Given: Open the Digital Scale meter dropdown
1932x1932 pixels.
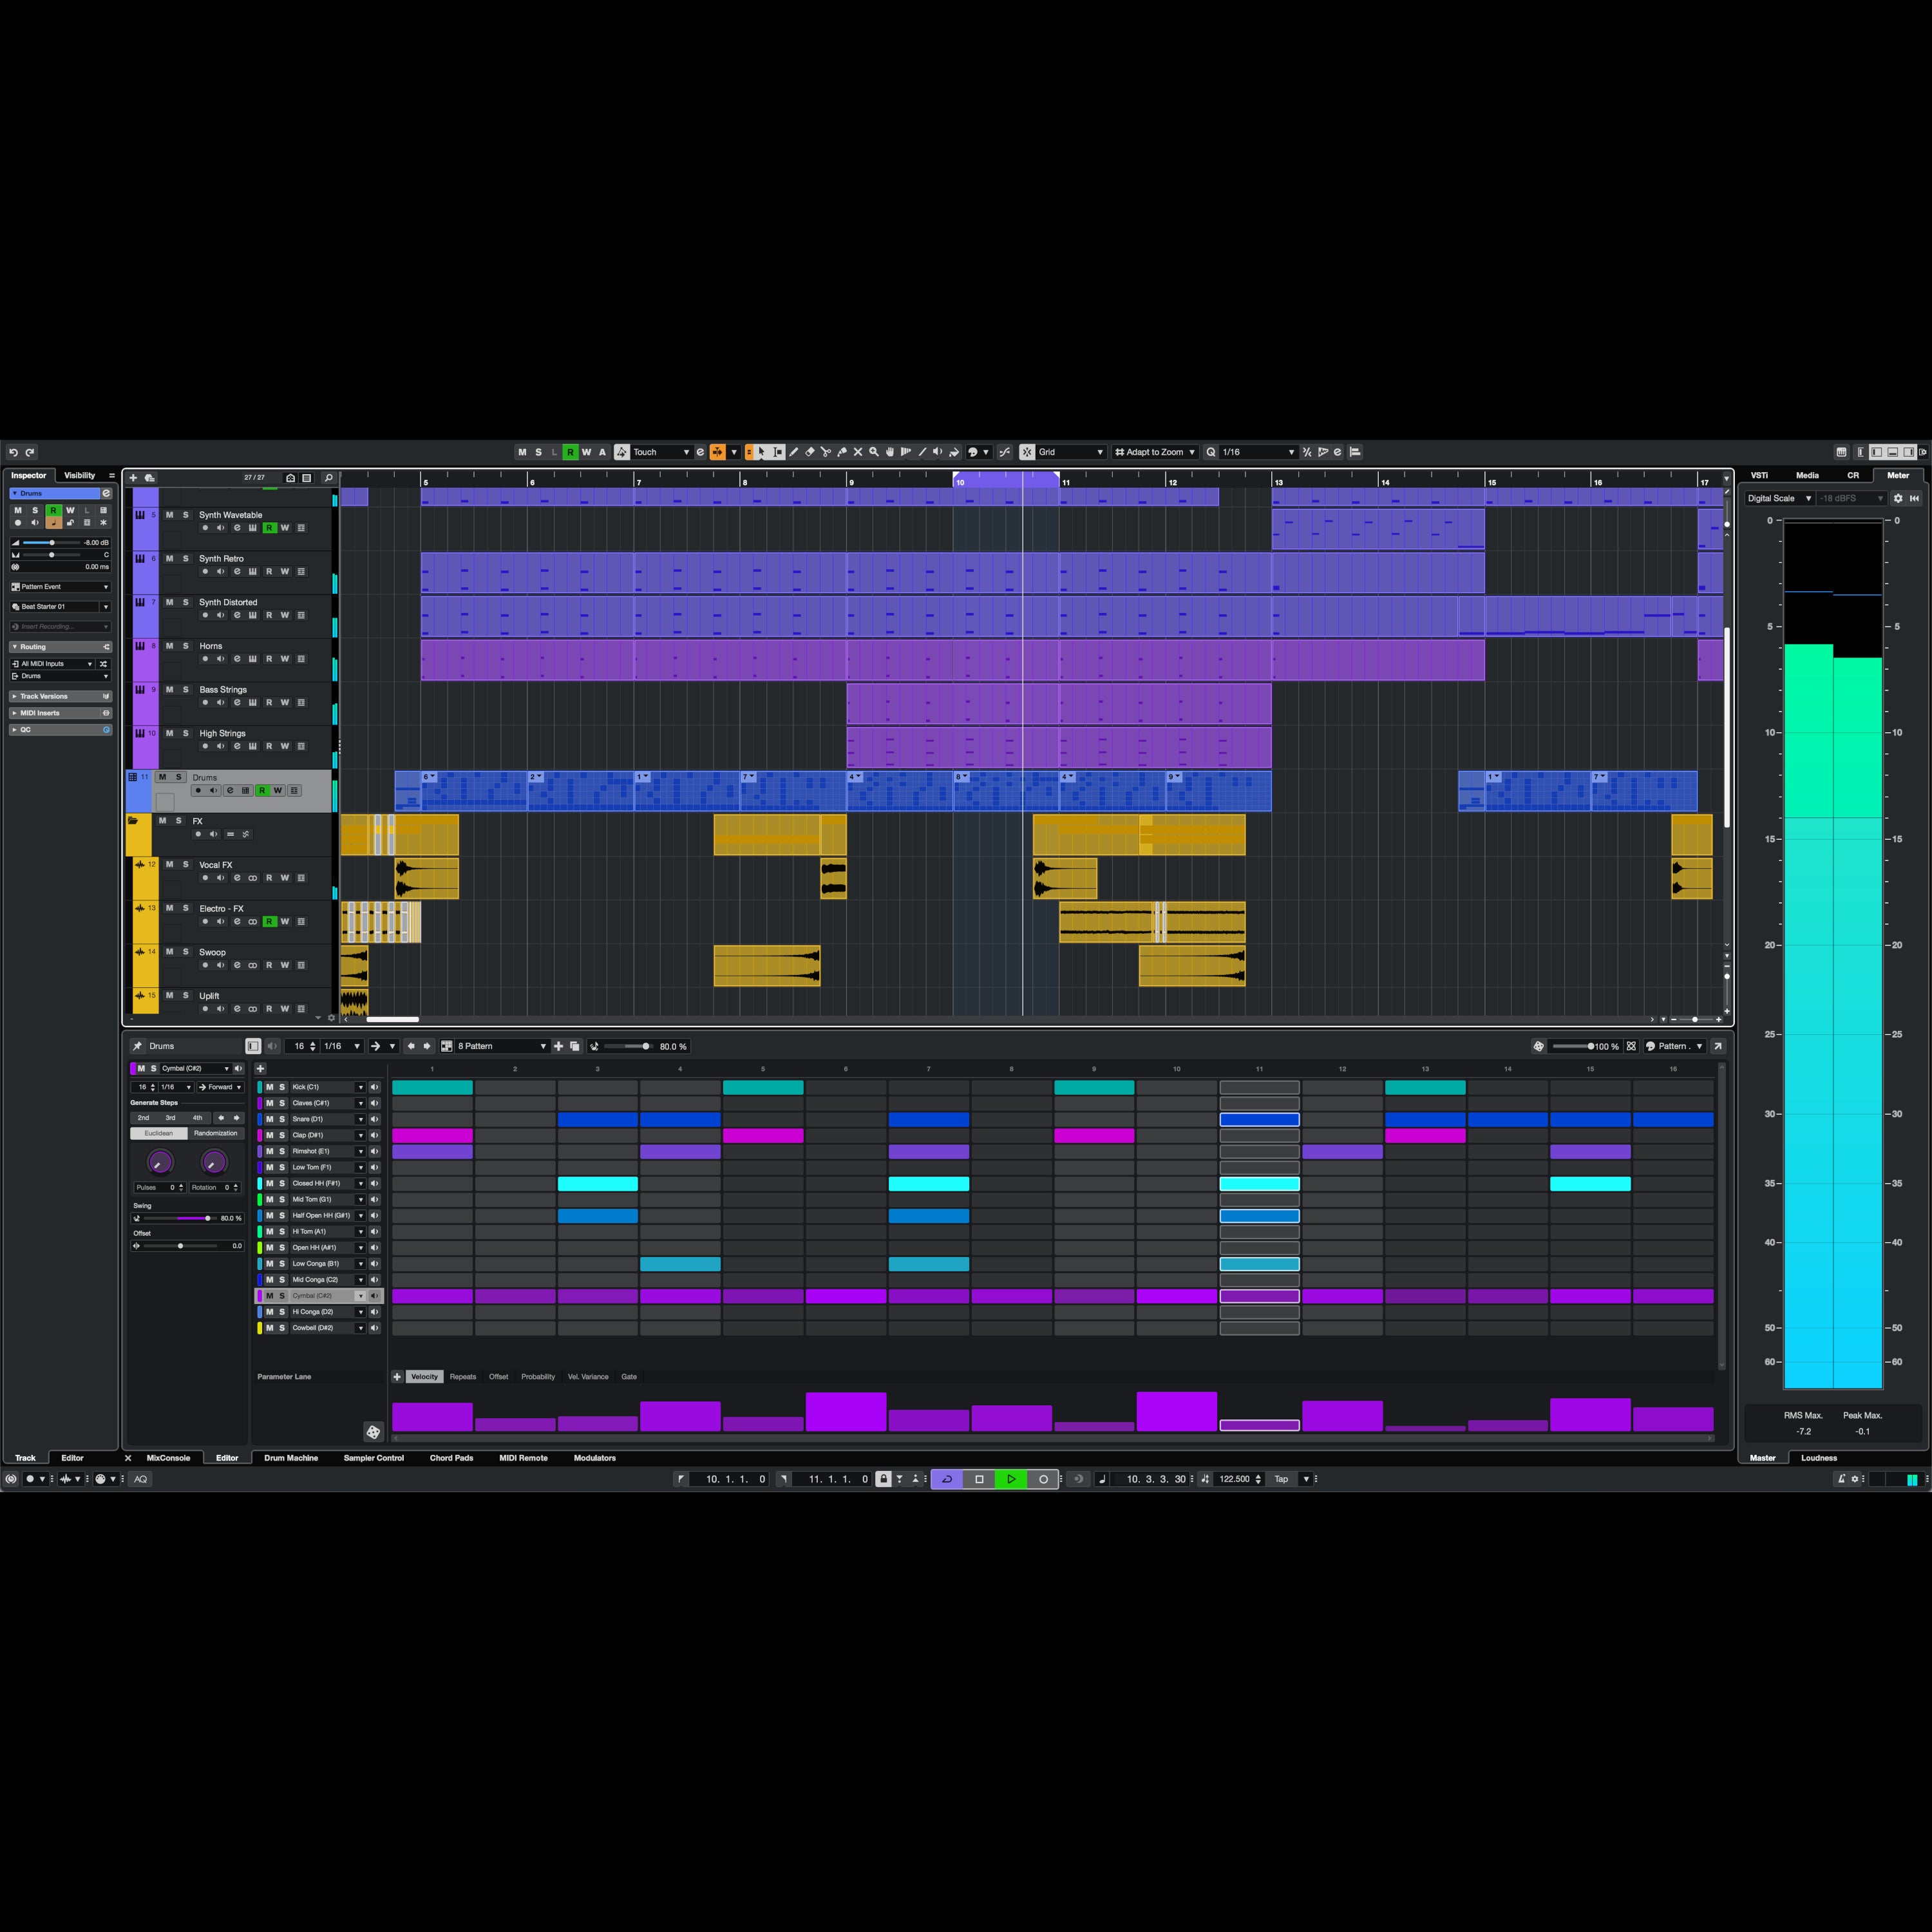Looking at the screenshot, I should 1780,498.
